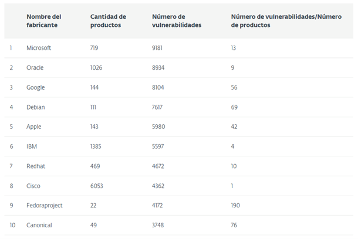The height and width of the screenshot is (239, 358).
Task: Click Cisco's product count 6053
Action: pyautogui.click(x=97, y=186)
